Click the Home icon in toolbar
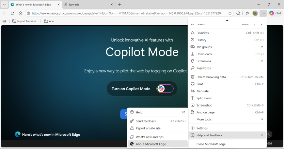 20,13
